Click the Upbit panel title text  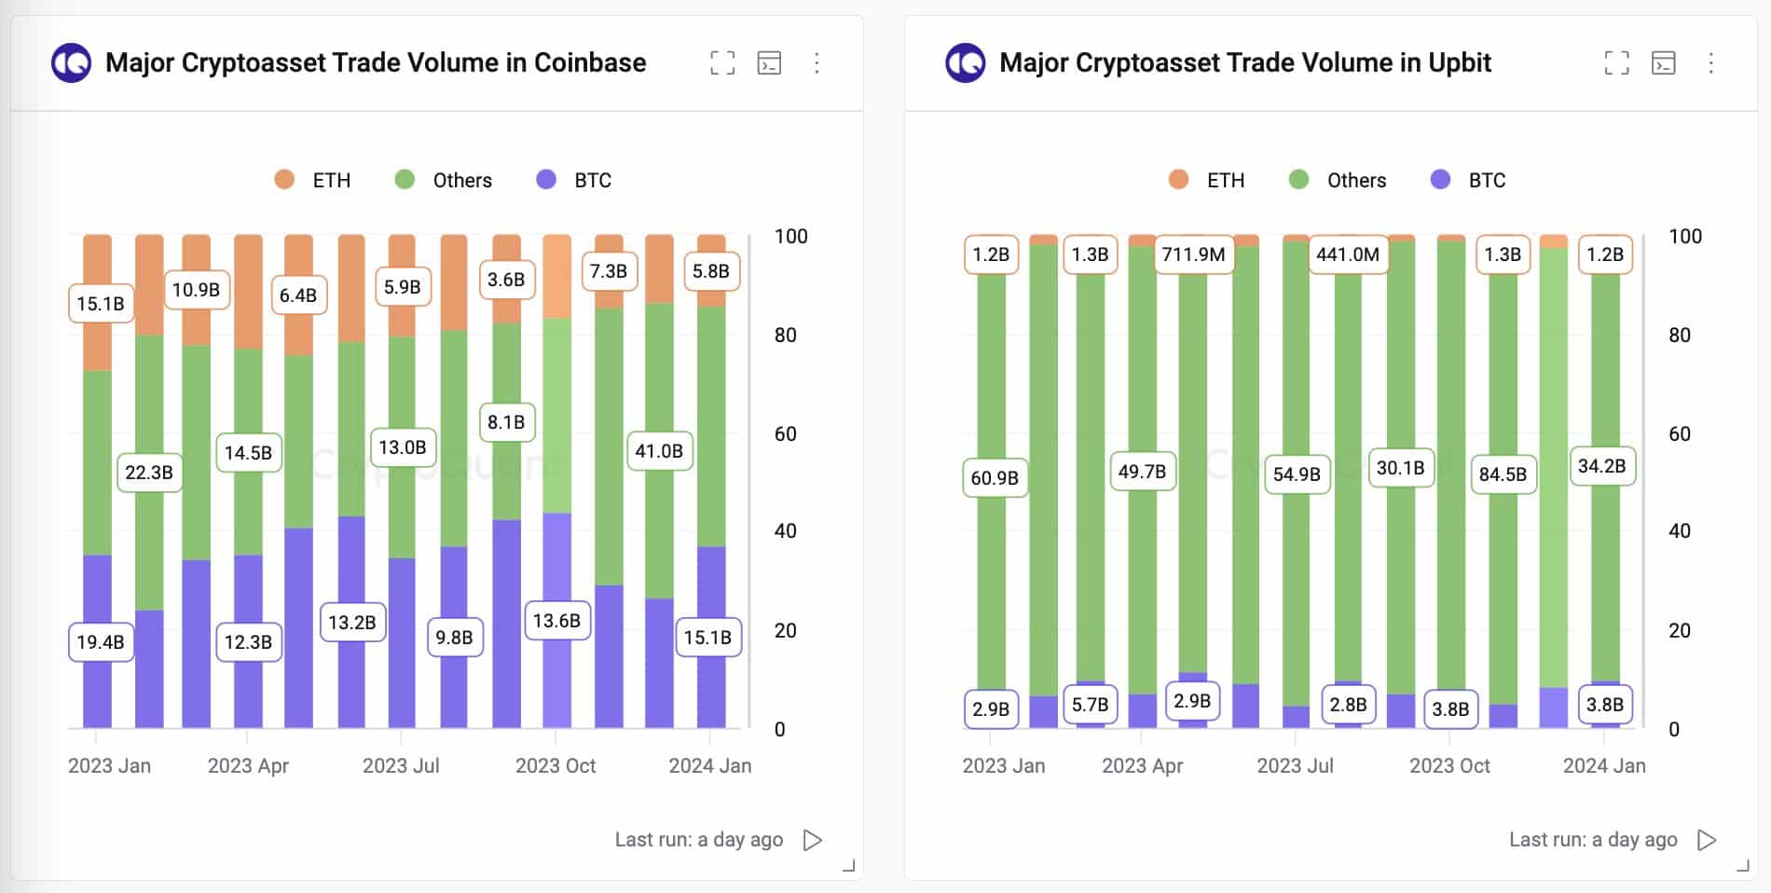[1245, 62]
